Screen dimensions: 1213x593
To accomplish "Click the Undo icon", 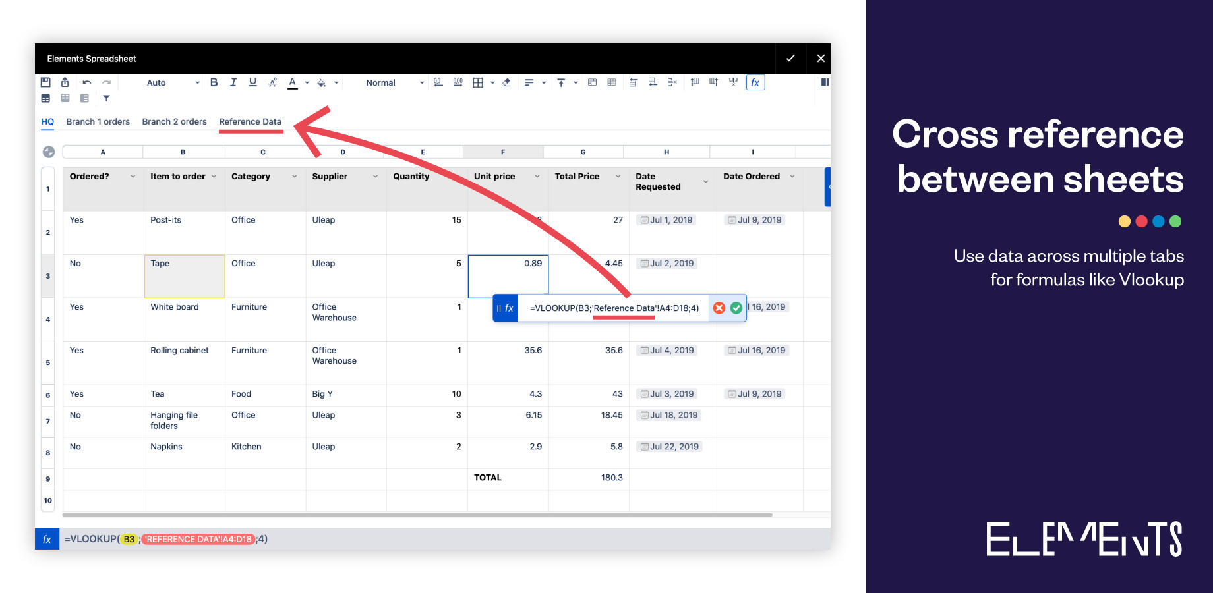I will [86, 82].
